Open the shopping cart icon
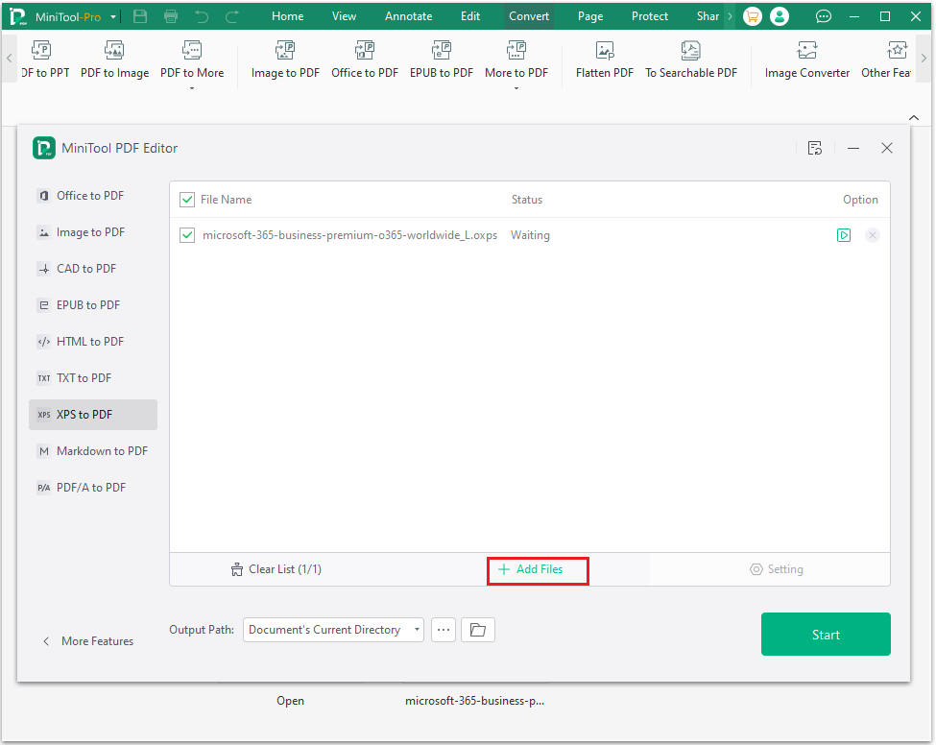 (x=752, y=16)
